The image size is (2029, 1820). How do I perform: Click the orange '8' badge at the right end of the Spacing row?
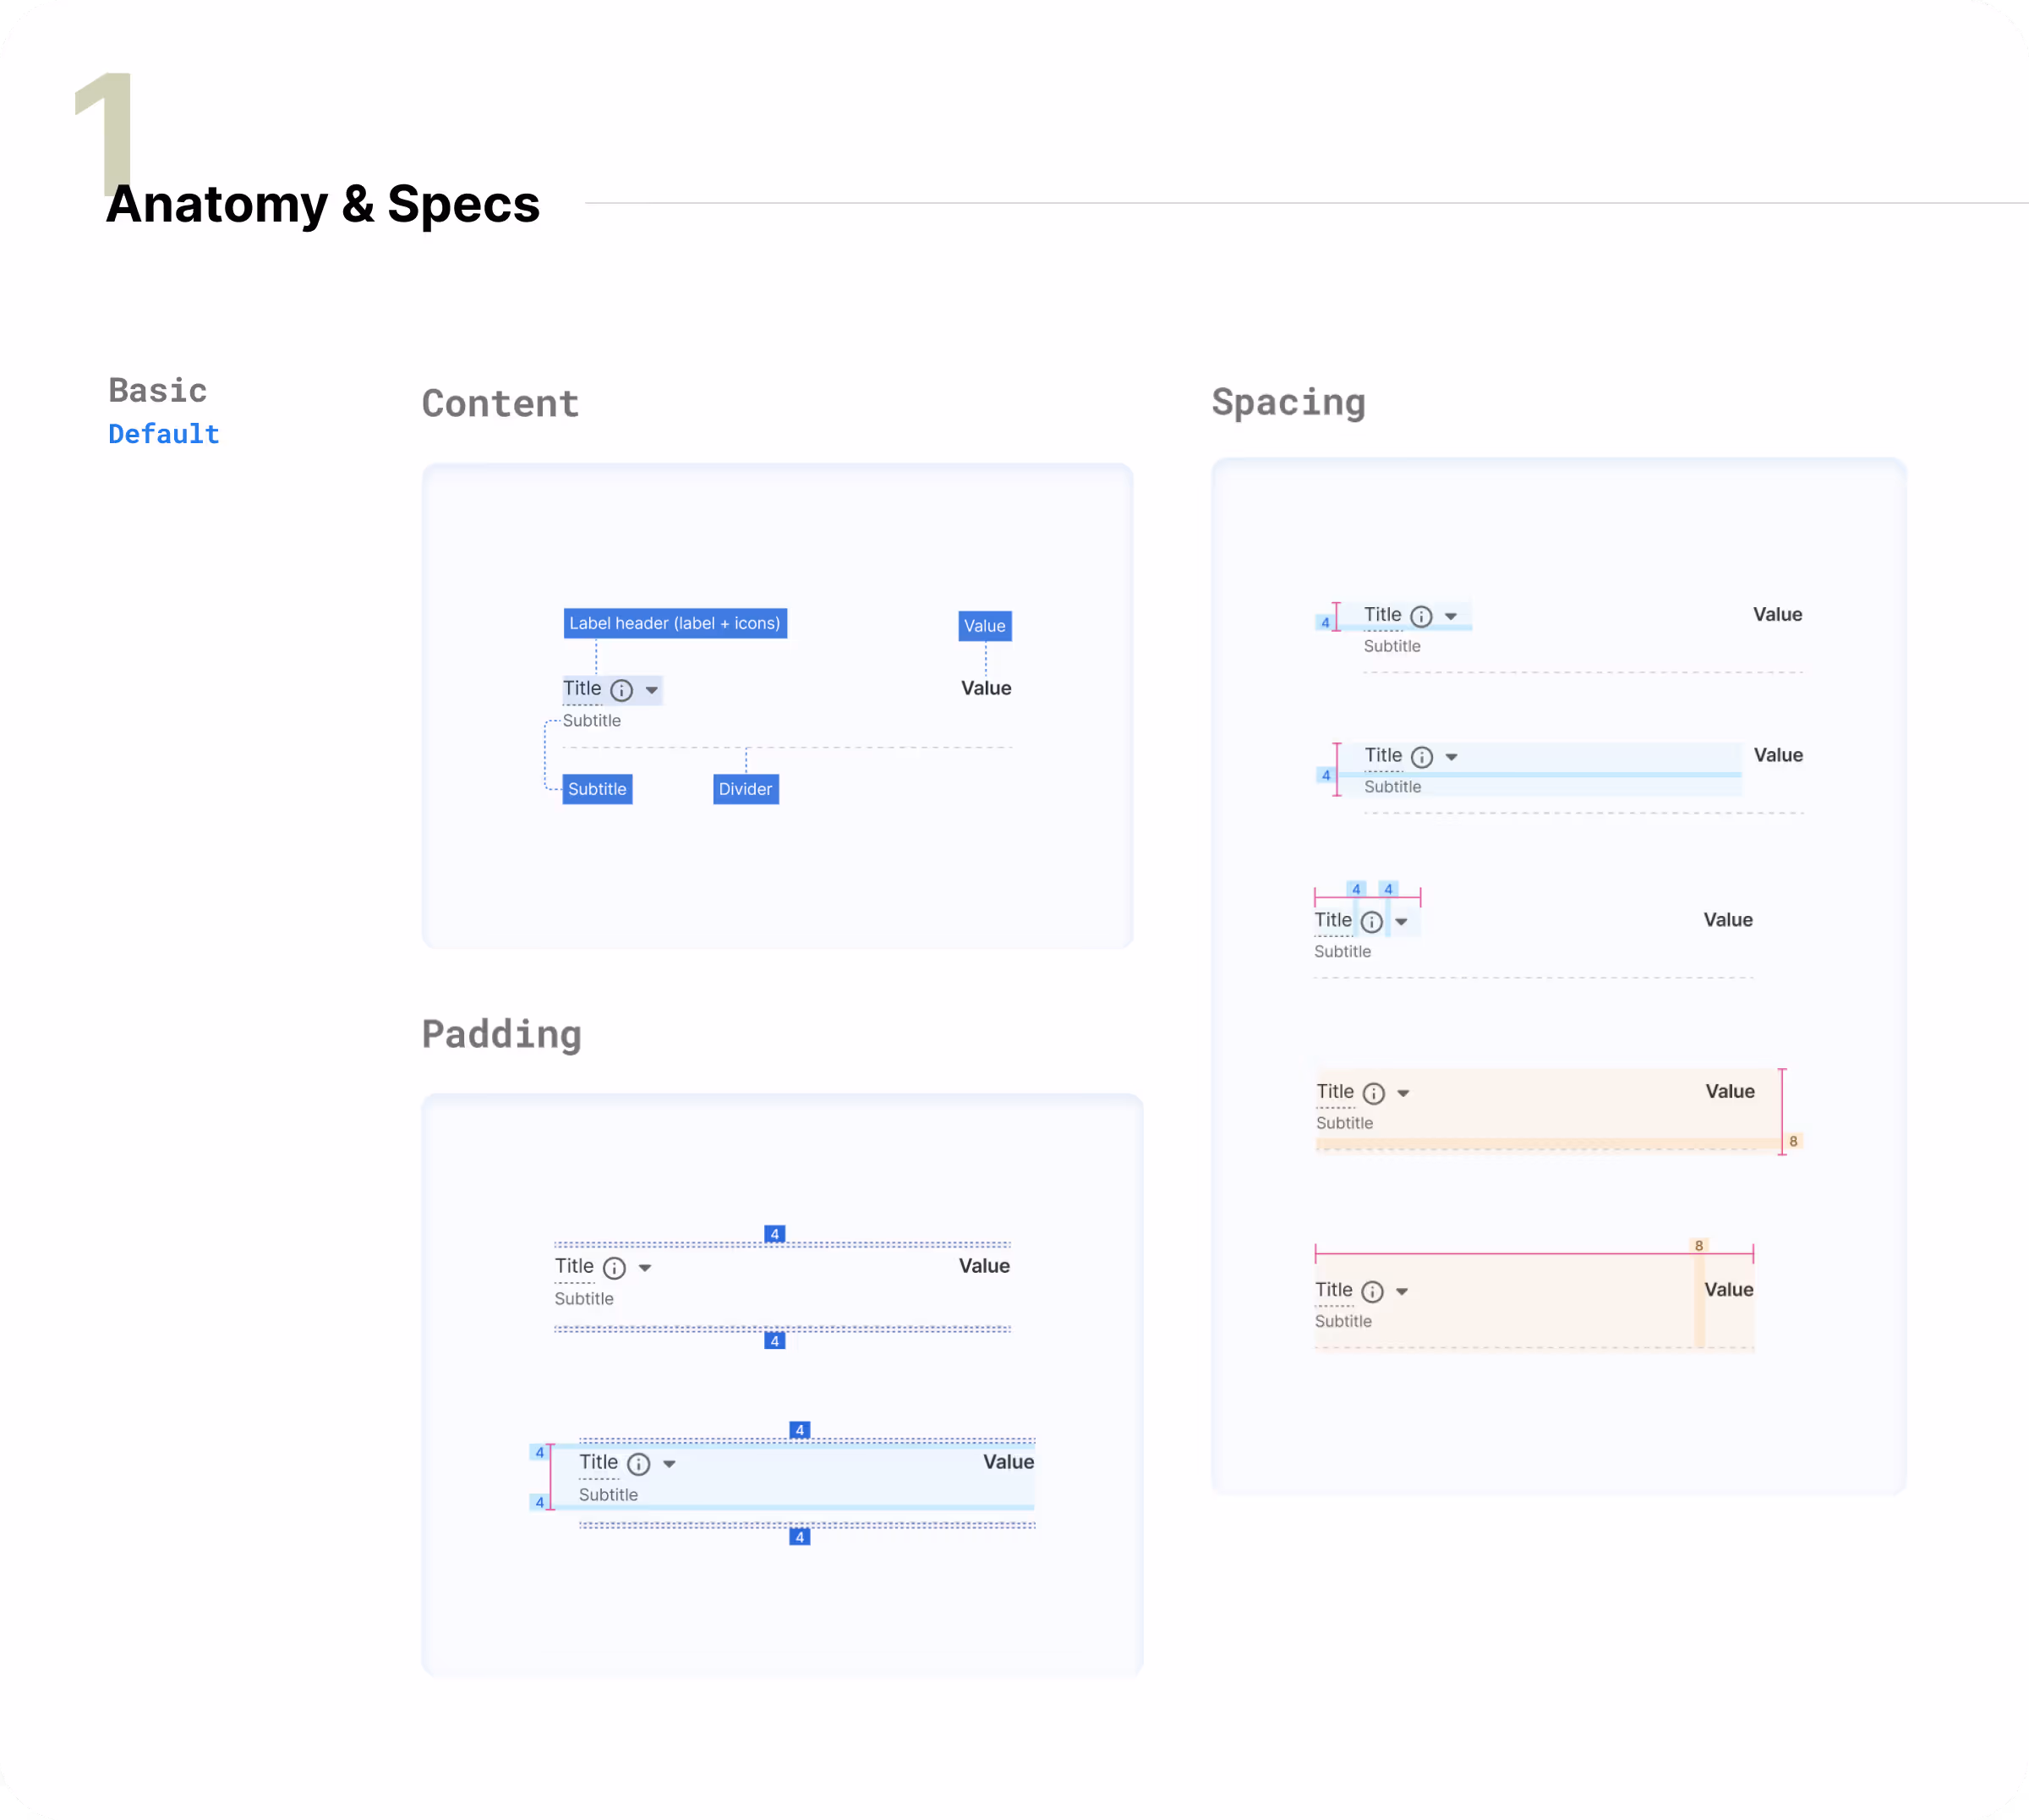tap(1793, 1141)
